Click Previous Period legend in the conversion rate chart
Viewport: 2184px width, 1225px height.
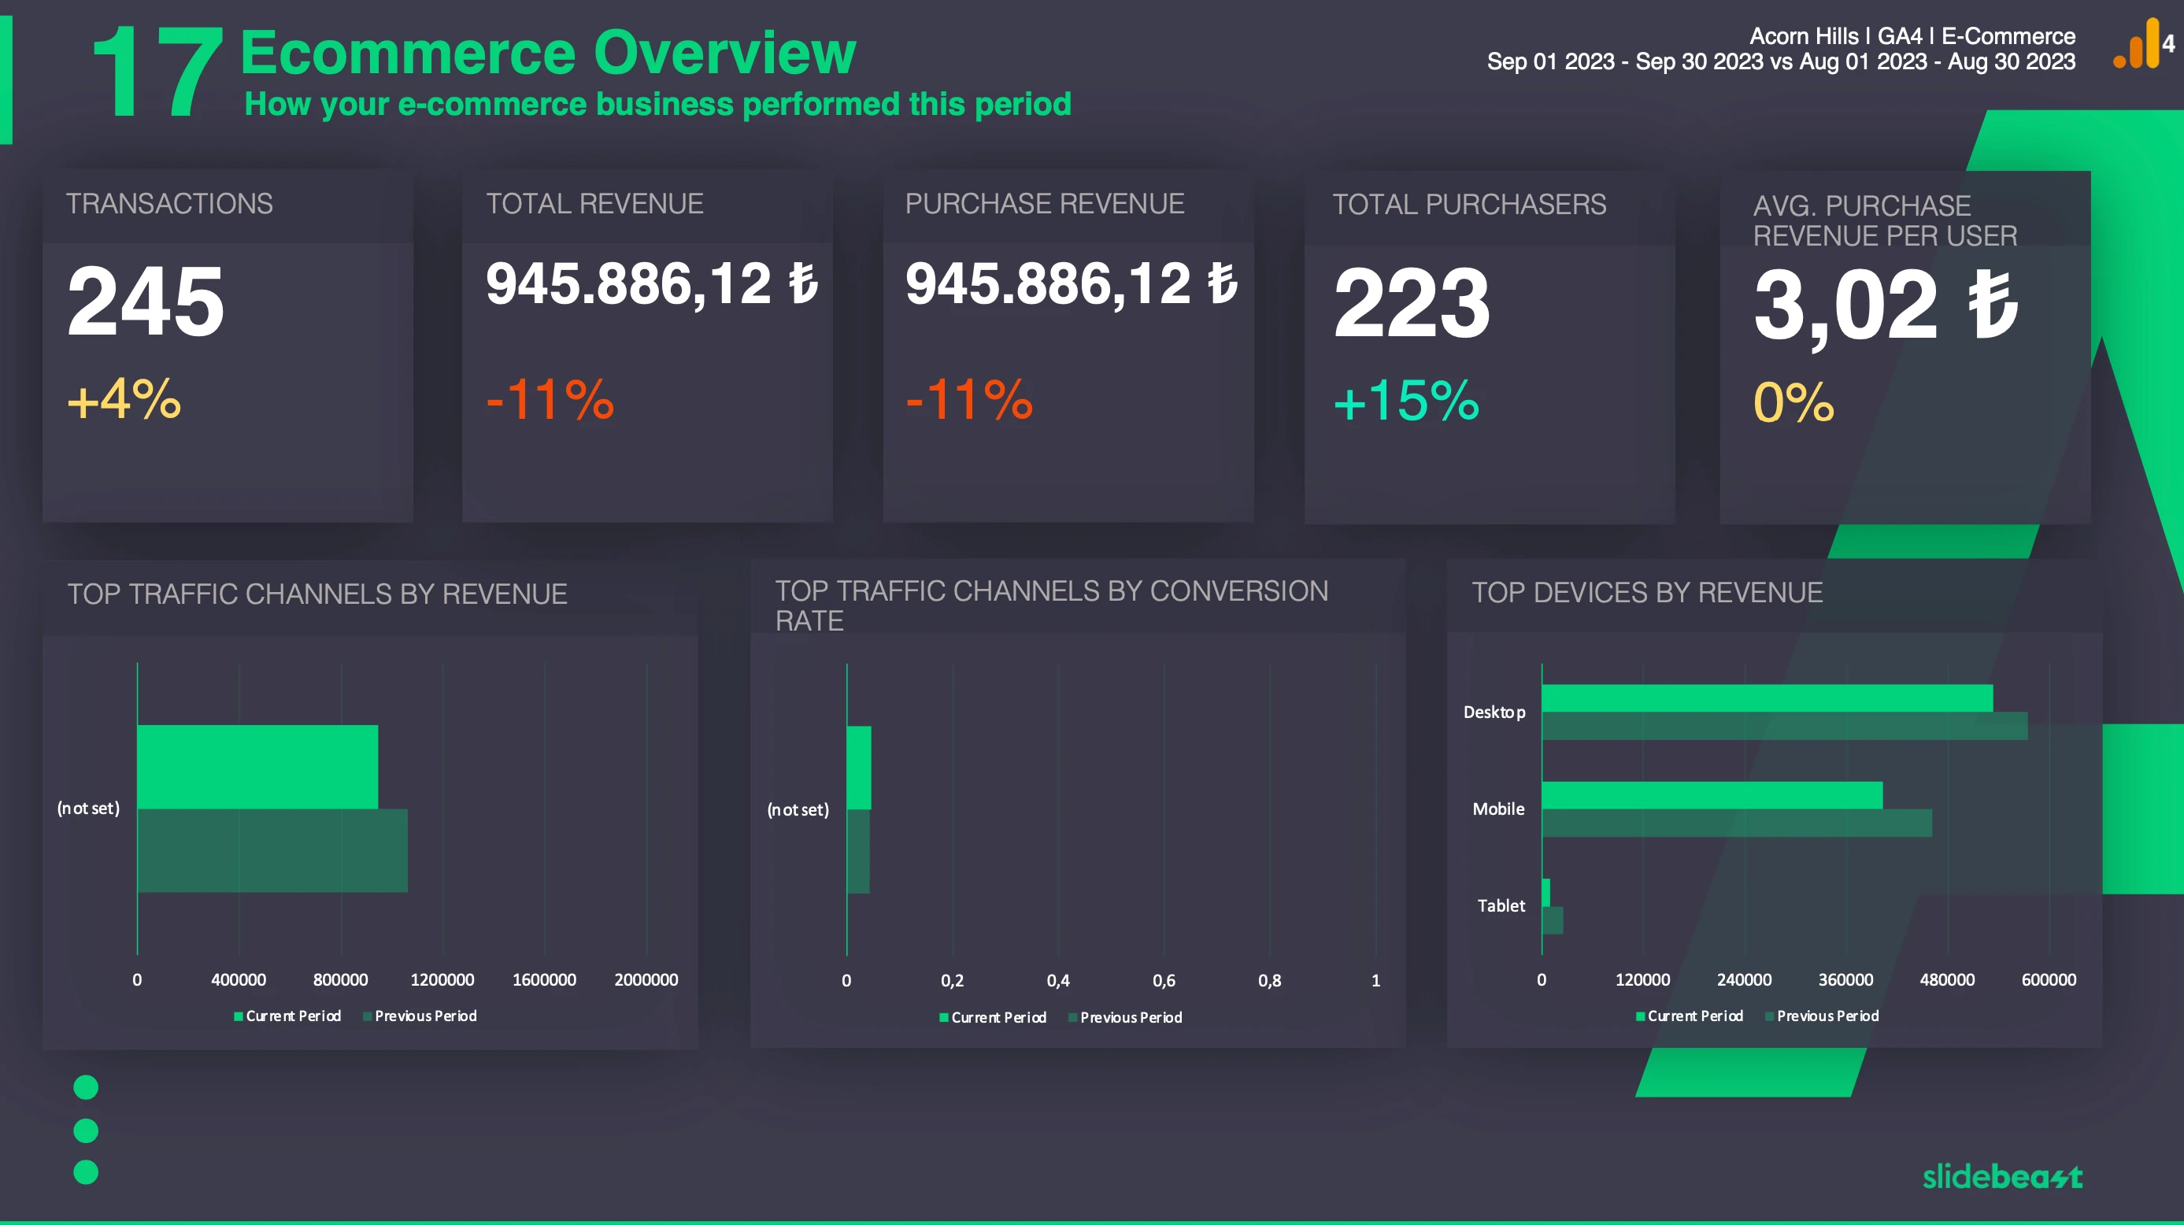tap(1125, 1017)
